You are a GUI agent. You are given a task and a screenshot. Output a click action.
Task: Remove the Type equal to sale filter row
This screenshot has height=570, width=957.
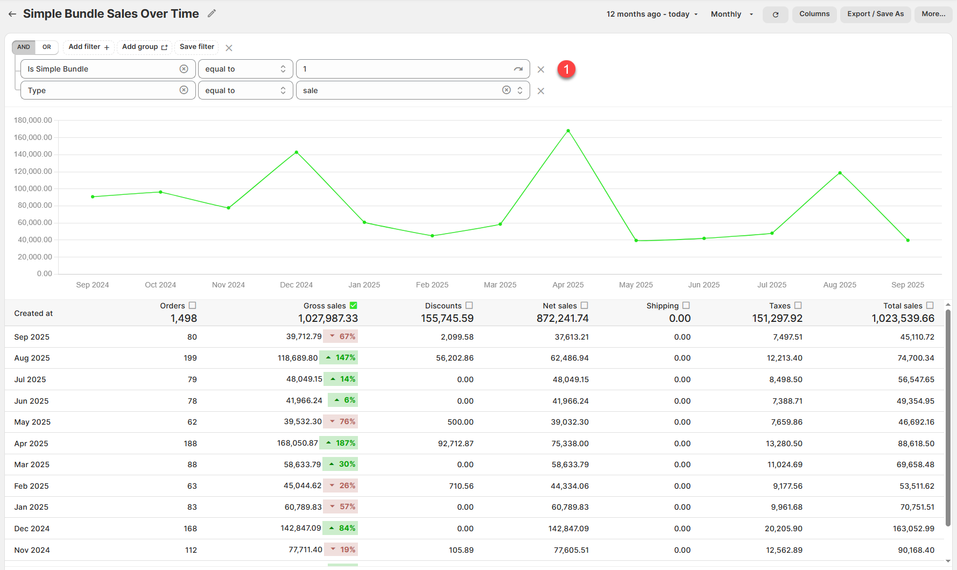tap(540, 91)
